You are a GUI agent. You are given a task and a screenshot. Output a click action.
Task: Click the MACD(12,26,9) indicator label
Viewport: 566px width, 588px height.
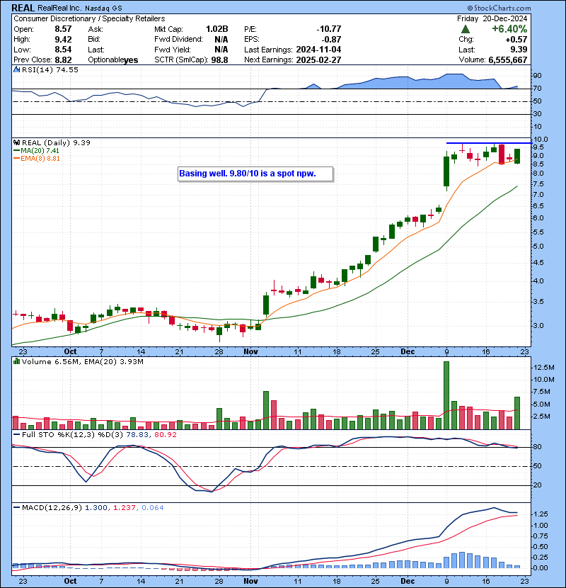(52, 507)
